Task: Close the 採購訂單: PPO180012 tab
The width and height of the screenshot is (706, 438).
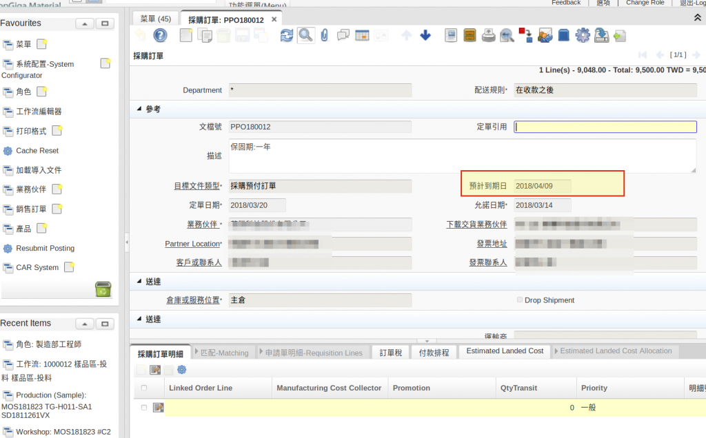Action: (274, 19)
